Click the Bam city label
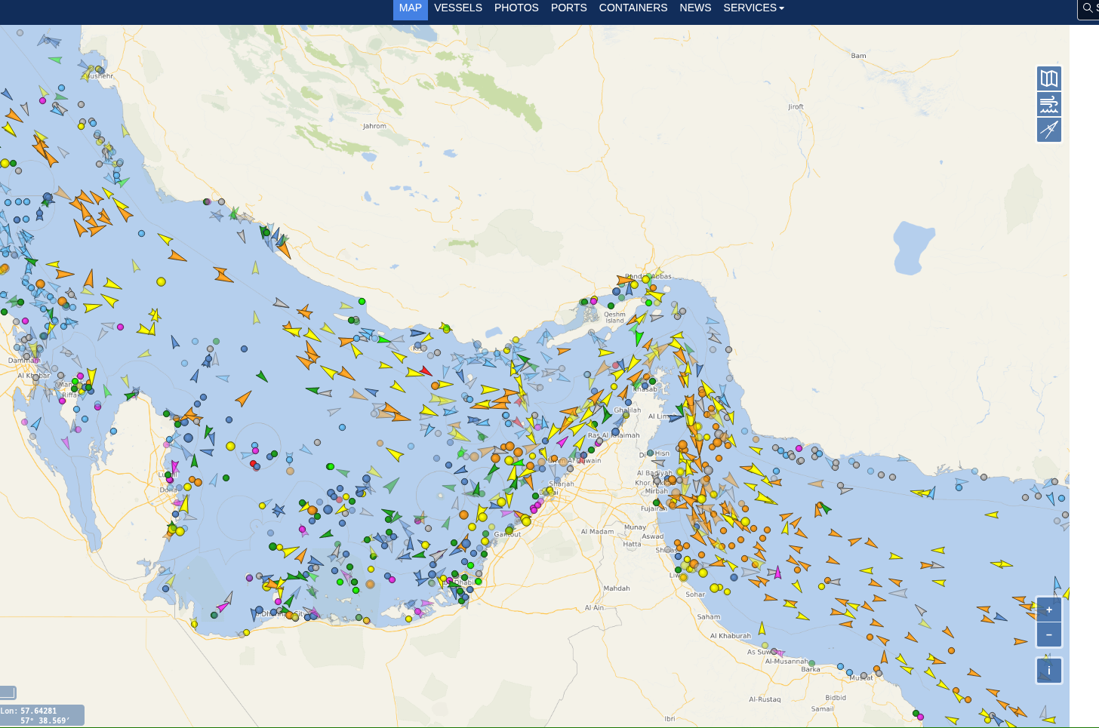 pyautogui.click(x=858, y=56)
